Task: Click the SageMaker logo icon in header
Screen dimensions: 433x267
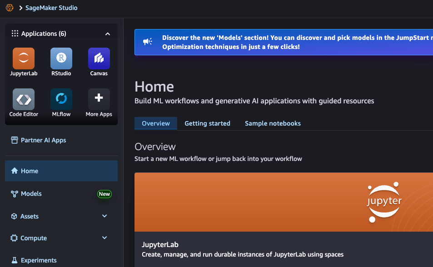Action: 10,8
